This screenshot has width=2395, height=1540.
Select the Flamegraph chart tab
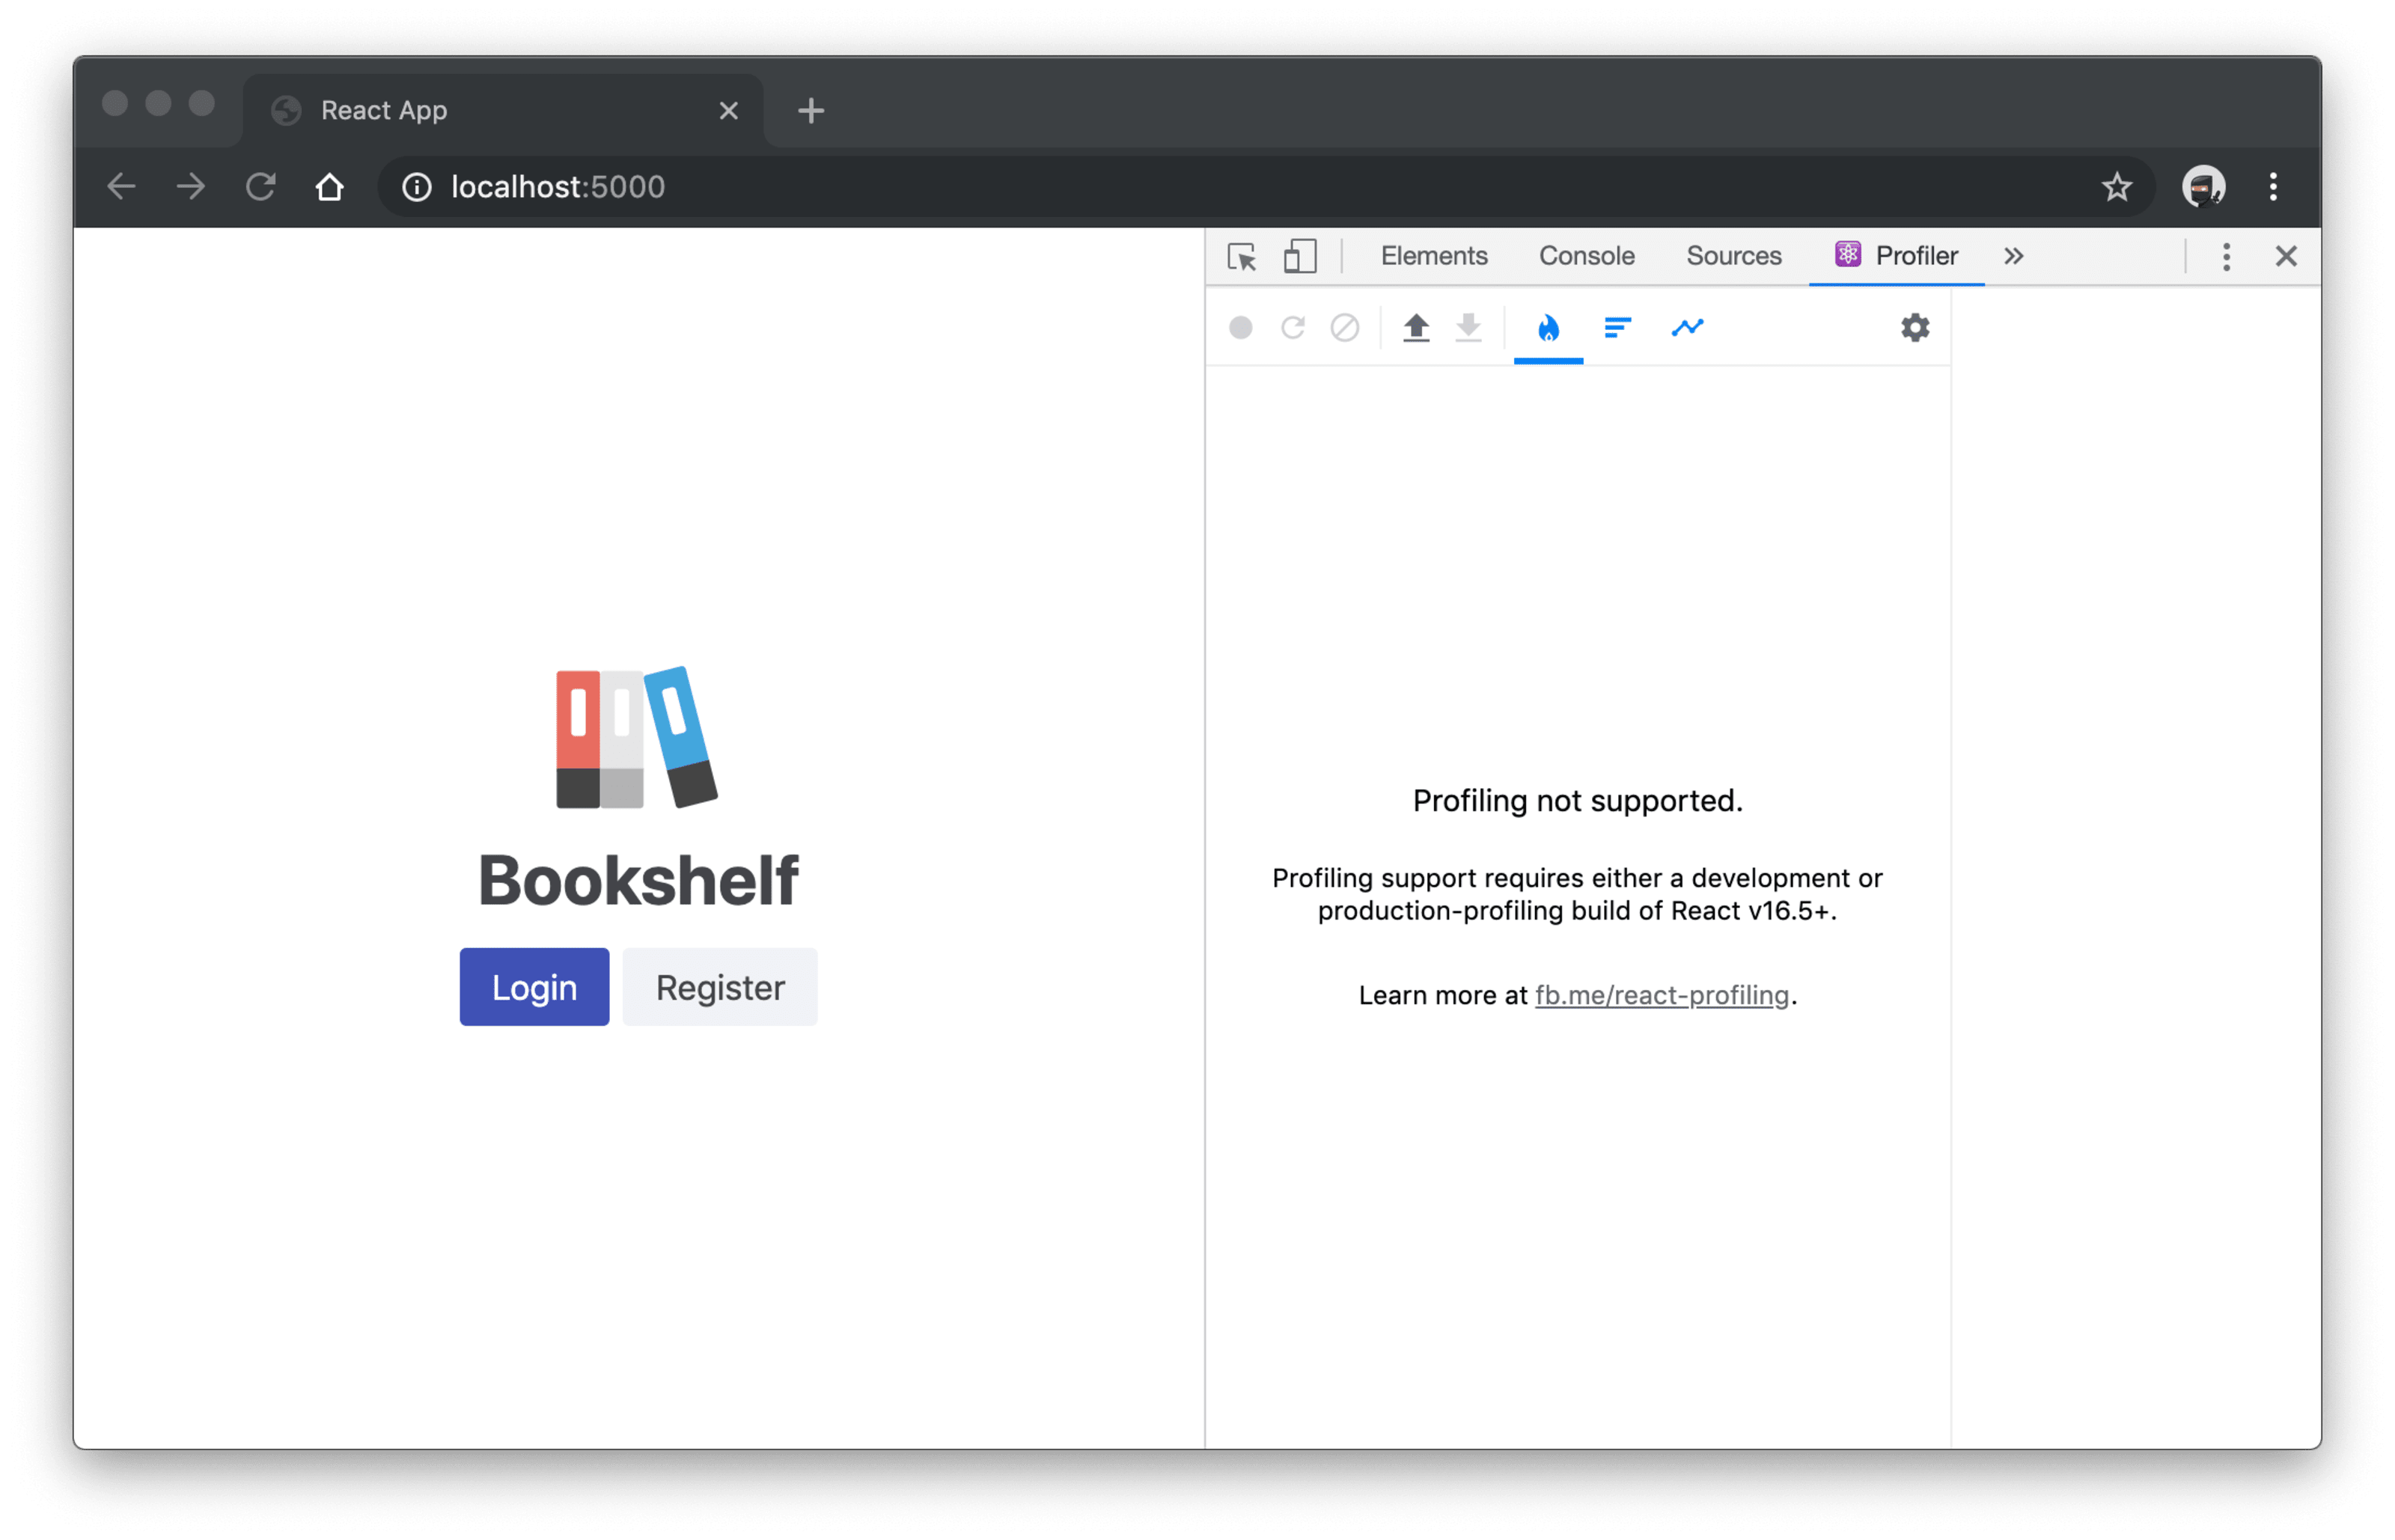(x=1548, y=328)
